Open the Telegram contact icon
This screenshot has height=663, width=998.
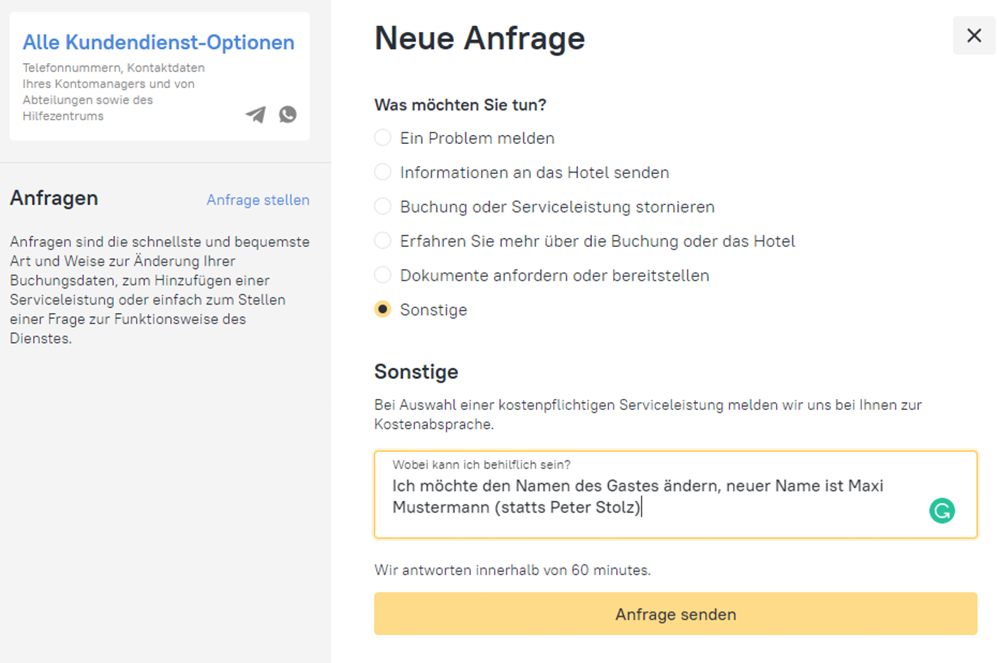(256, 115)
